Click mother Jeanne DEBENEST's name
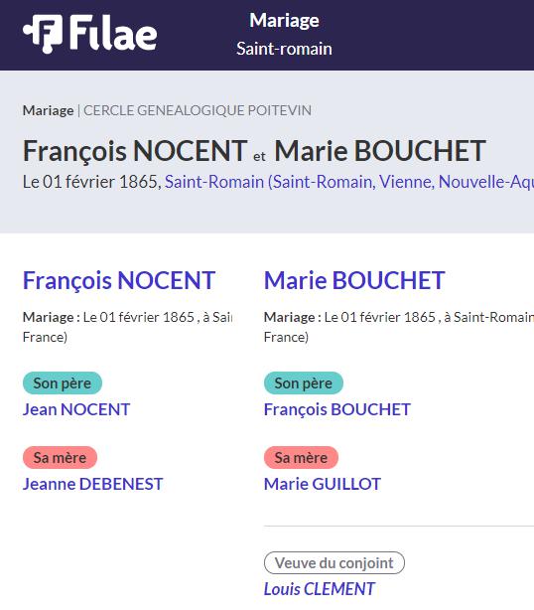 92,485
